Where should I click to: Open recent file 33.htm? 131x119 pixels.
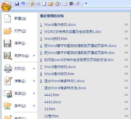click(50, 109)
